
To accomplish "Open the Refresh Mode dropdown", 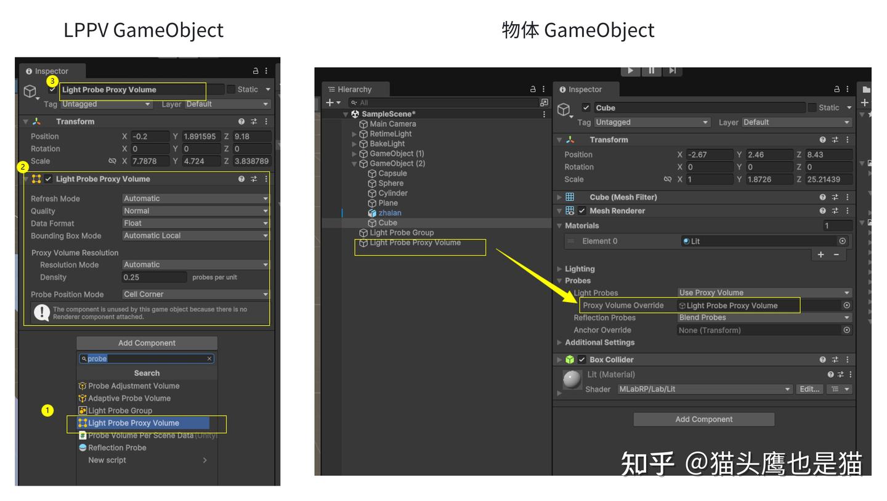I will point(195,198).
